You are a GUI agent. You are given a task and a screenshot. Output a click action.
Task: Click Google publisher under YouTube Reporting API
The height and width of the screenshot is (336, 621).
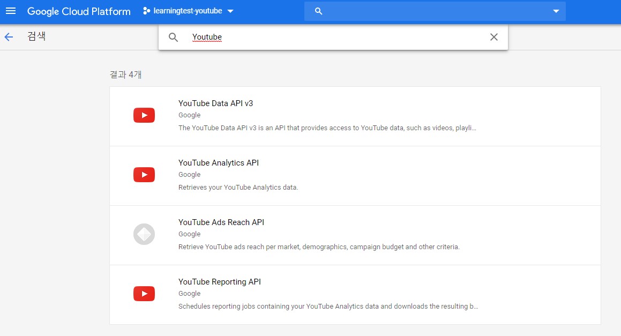pyautogui.click(x=189, y=293)
